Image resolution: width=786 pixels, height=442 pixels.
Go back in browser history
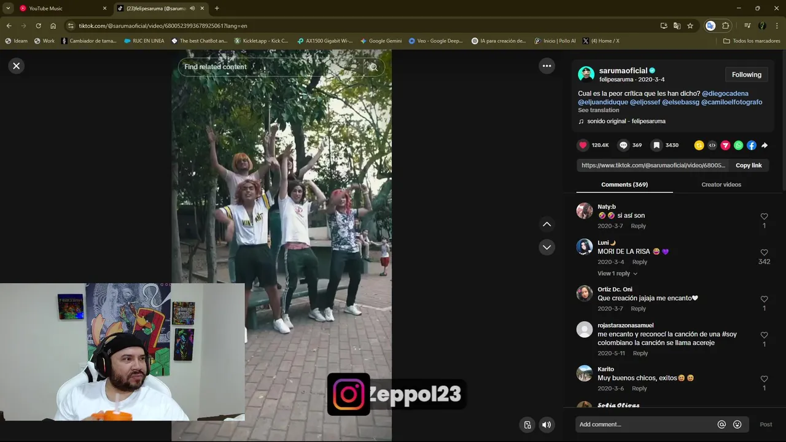[x=9, y=26]
